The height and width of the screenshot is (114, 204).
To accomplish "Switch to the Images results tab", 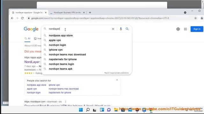I will tap(38, 39).
